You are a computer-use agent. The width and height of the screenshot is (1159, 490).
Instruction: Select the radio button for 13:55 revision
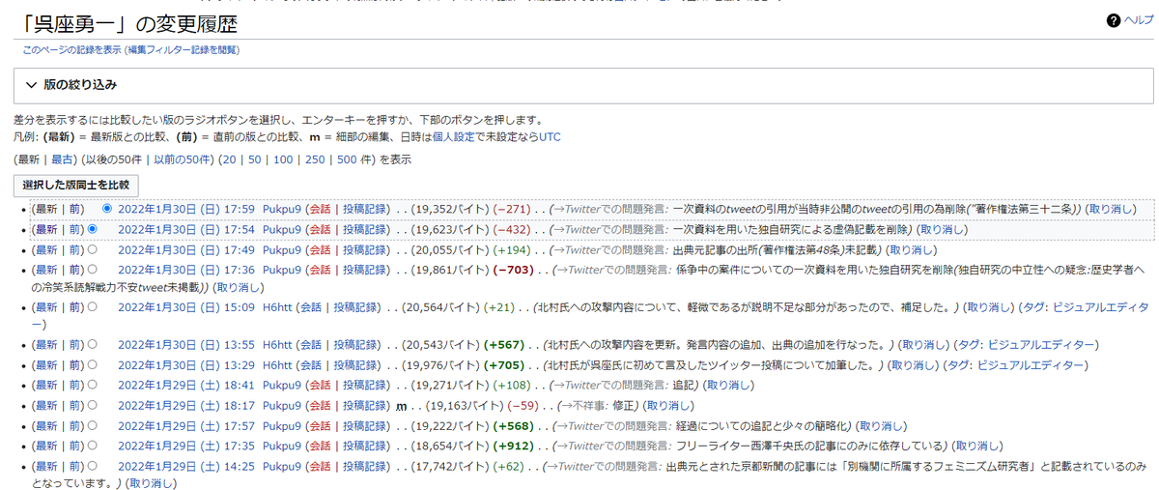pos(93,344)
